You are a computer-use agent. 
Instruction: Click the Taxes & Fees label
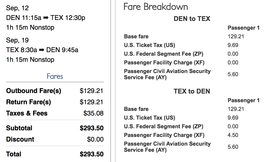[27, 113]
